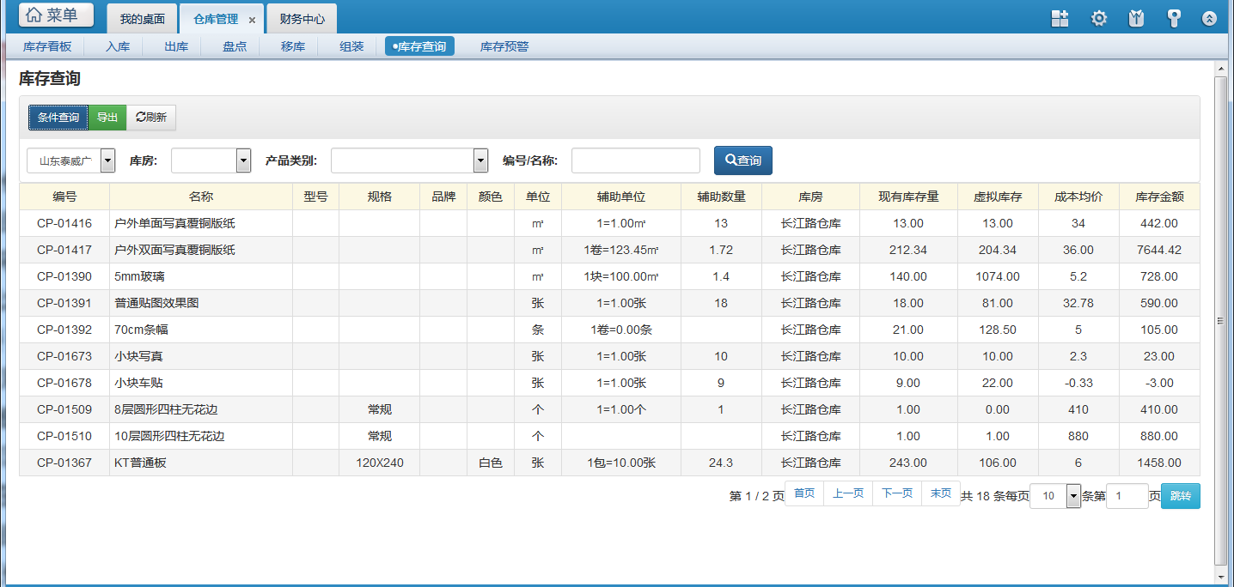1234x587 pixels.
Task: Click the 现有库存量 column header
Action: click(908, 197)
